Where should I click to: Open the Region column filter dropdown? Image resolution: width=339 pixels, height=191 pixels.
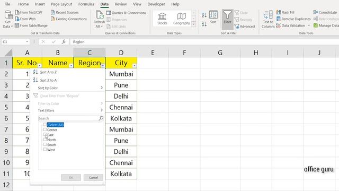(103, 66)
